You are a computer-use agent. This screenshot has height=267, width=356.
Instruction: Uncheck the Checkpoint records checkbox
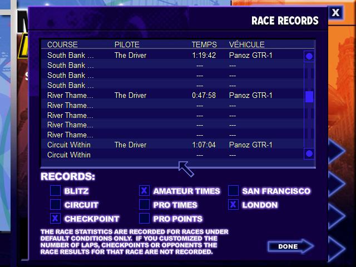[x=55, y=219]
